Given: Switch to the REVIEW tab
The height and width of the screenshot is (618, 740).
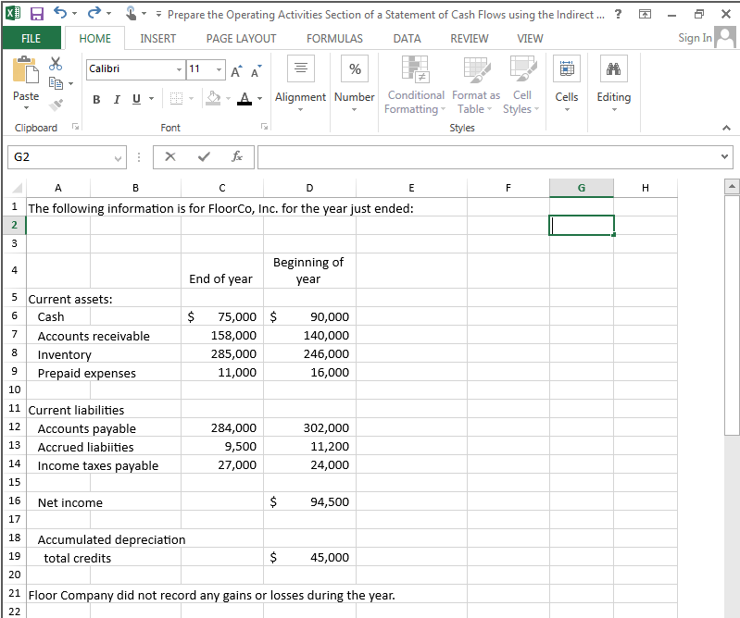Looking at the screenshot, I should pos(470,39).
